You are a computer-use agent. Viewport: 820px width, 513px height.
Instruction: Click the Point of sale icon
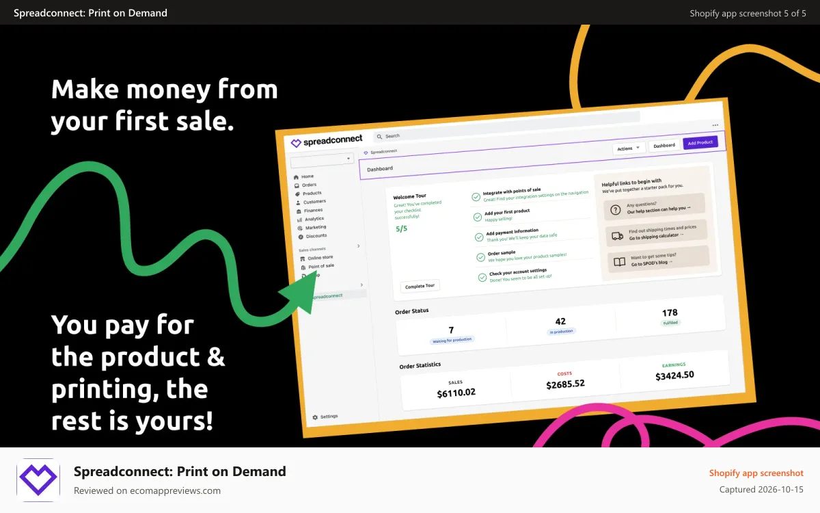(303, 267)
